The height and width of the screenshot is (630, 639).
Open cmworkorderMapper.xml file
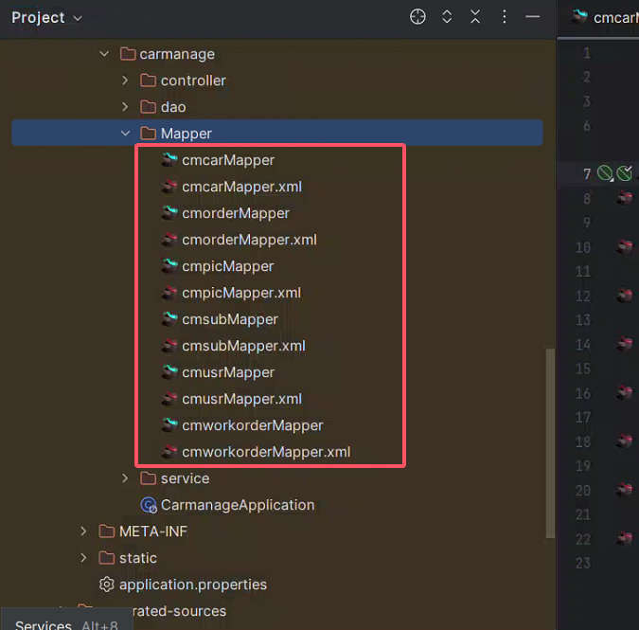pos(266,452)
